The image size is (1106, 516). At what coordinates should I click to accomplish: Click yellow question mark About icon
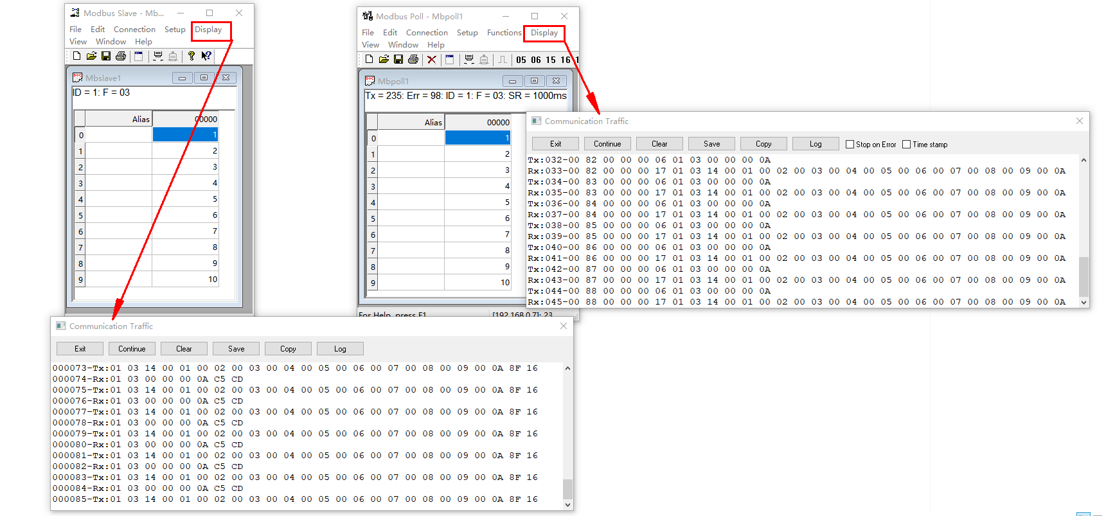pyautogui.click(x=192, y=57)
